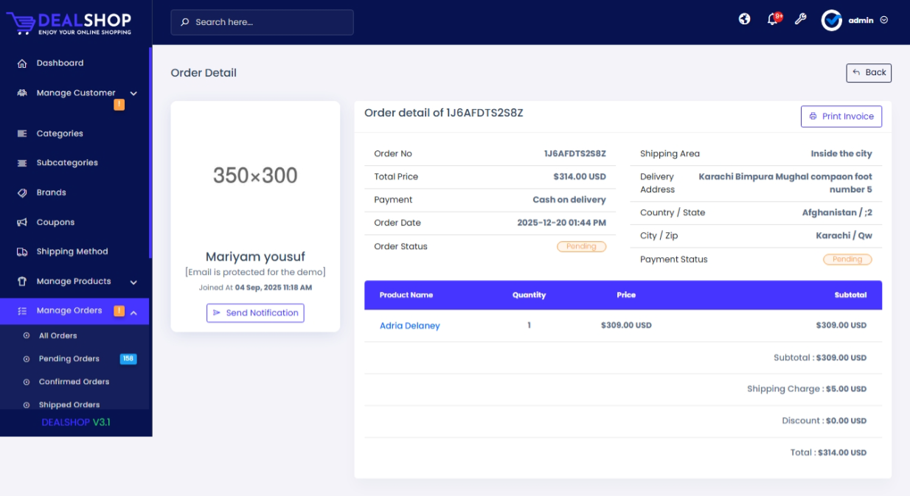Viewport: 910px width, 496px height.
Task: Click the Print Invoice button
Action: [841, 116]
